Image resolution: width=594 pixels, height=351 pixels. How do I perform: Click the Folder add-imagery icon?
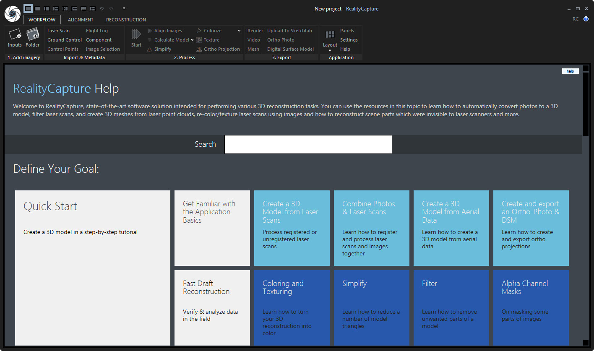(x=32, y=34)
